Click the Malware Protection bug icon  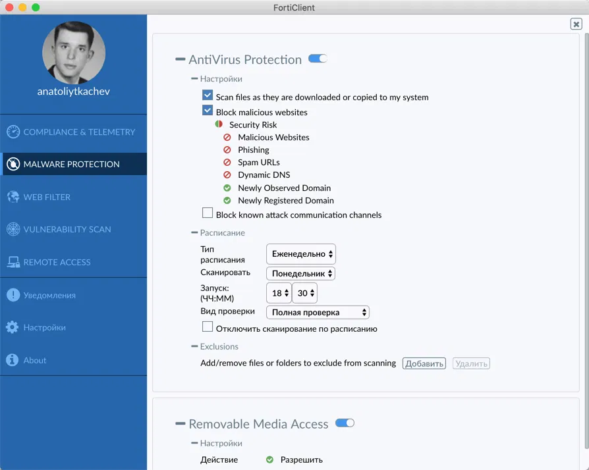tap(13, 164)
